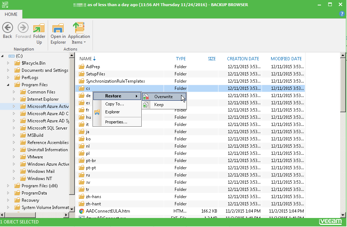
Task: Click tree horizontal scroll left arrow
Action: [x=2, y=215]
